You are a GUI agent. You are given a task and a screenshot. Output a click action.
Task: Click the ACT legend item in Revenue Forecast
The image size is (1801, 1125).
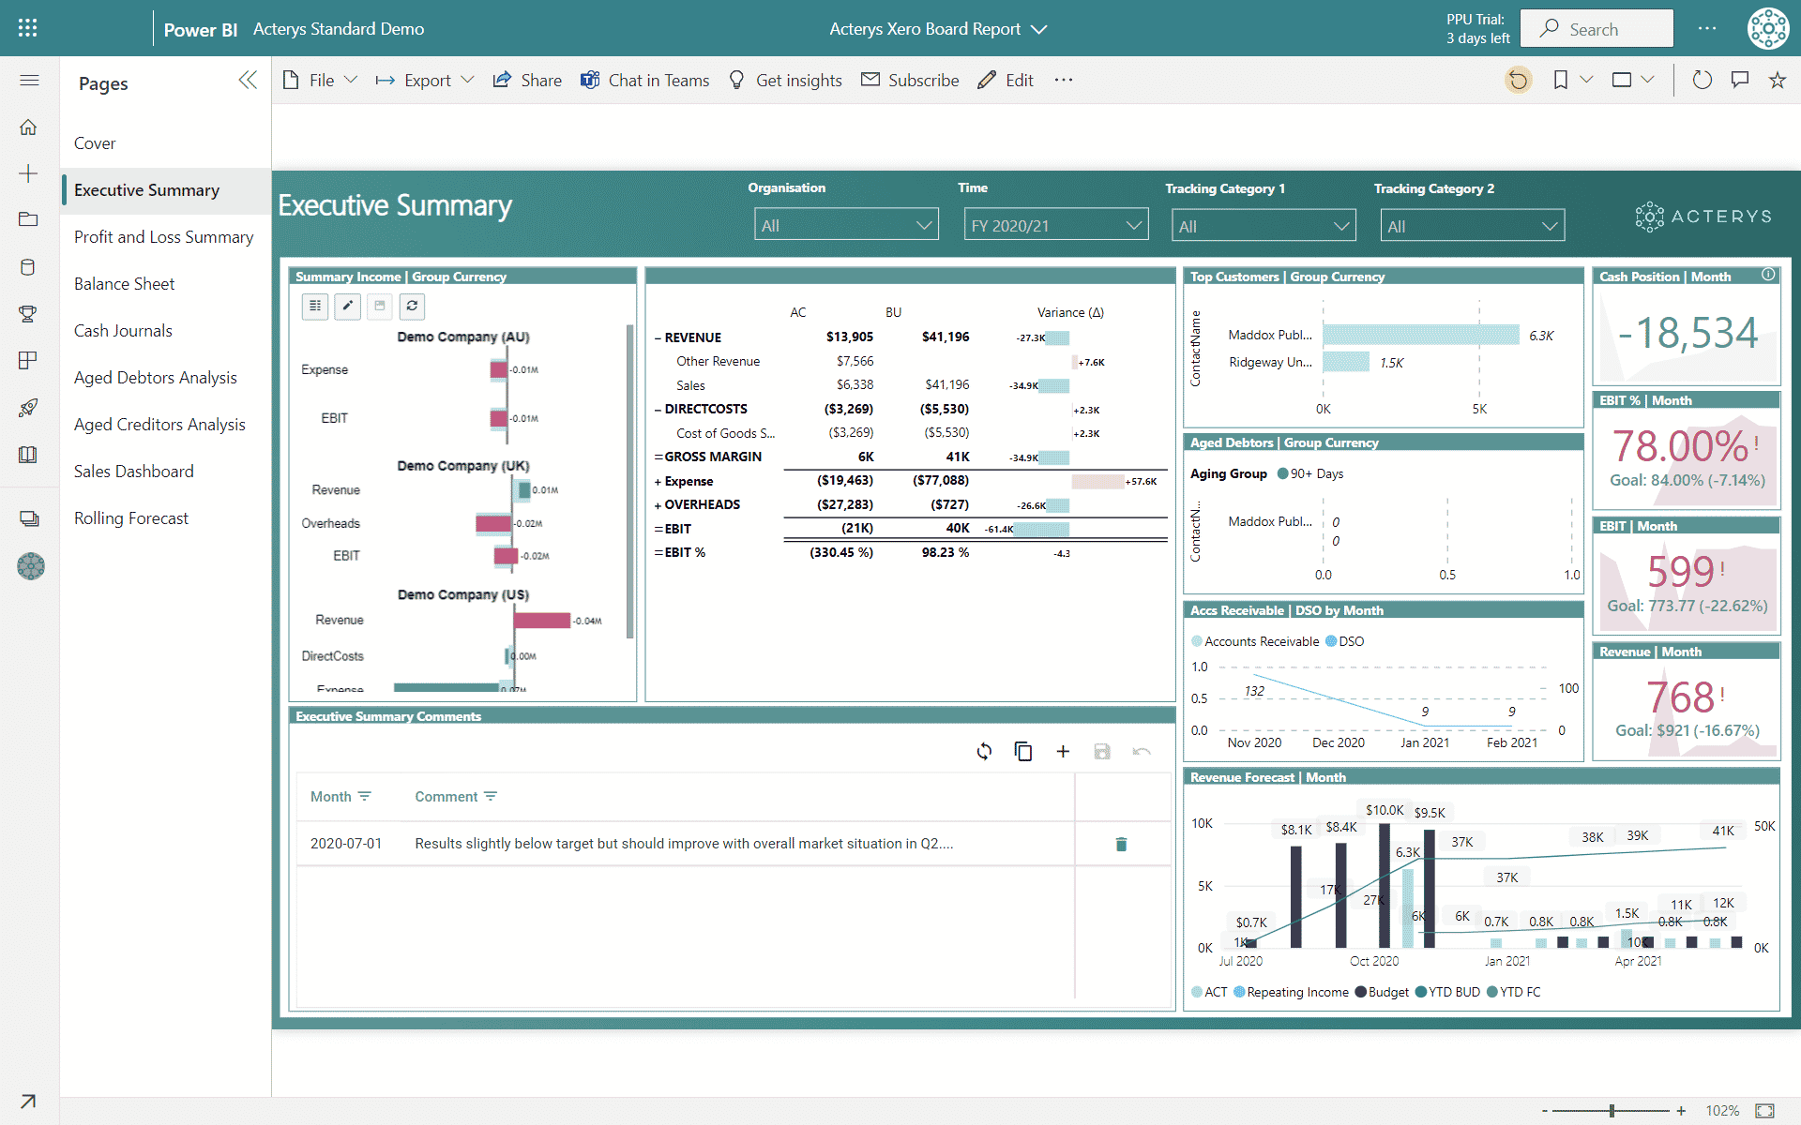(1209, 992)
